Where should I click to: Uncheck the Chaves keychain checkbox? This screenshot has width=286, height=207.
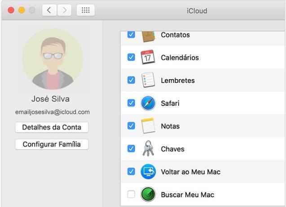coord(131,149)
